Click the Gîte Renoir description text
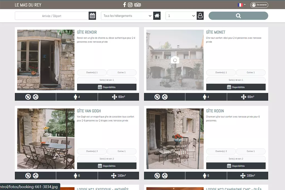The image size is (285, 190). coord(106,40)
